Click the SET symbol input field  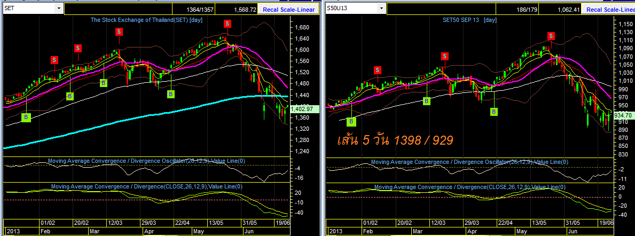[x=29, y=8]
